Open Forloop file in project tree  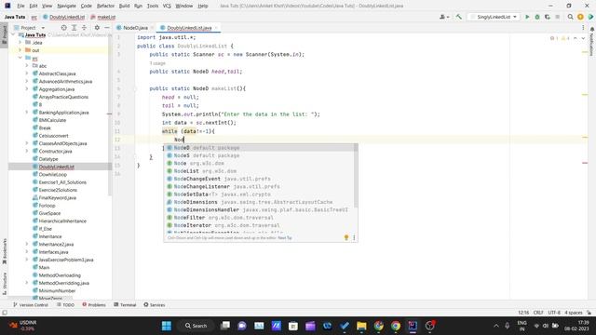coord(47,206)
